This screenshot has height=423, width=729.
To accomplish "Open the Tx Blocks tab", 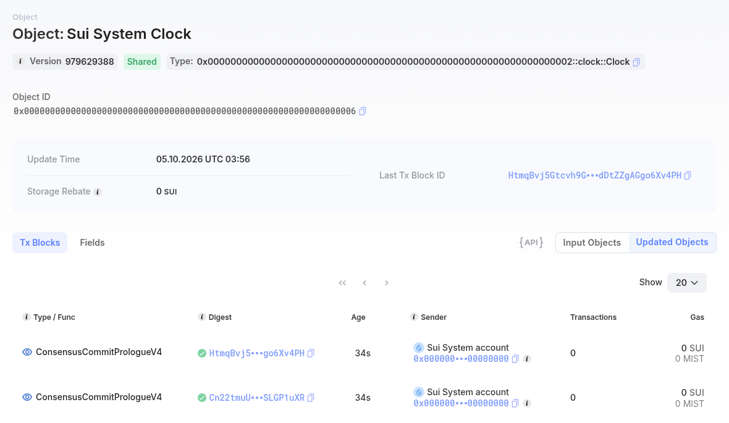I will pos(40,243).
